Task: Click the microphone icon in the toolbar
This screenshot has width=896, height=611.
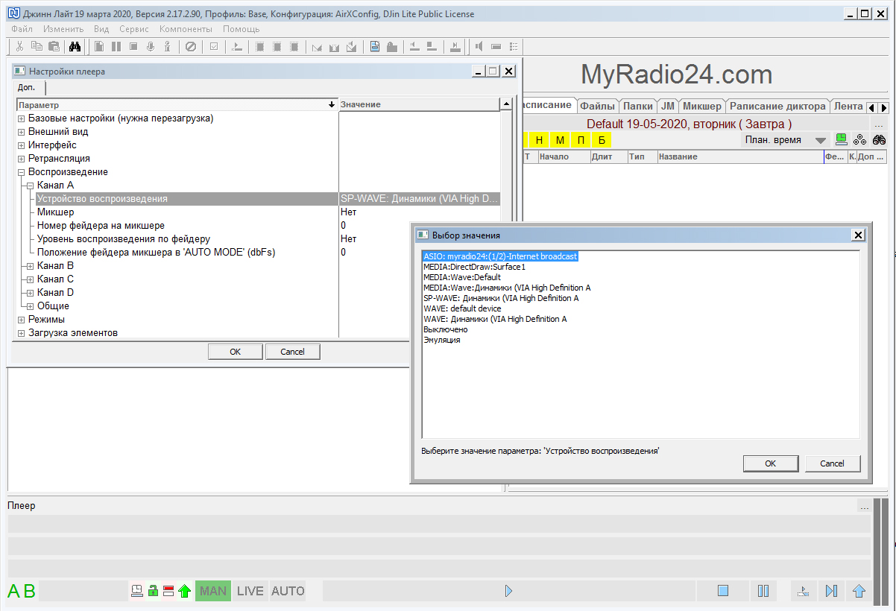Action: (x=151, y=47)
